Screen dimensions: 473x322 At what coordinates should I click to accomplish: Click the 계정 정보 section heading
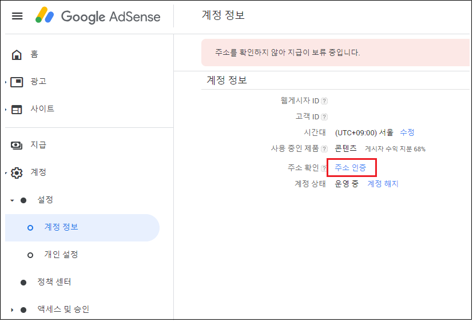coord(227,80)
